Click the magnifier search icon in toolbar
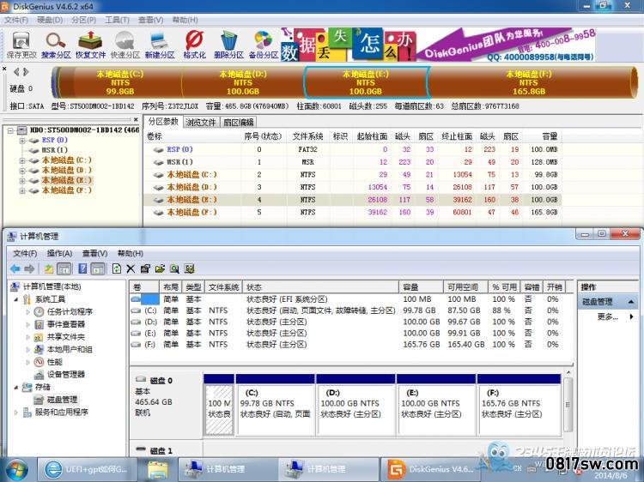The image size is (644, 482). (174, 268)
